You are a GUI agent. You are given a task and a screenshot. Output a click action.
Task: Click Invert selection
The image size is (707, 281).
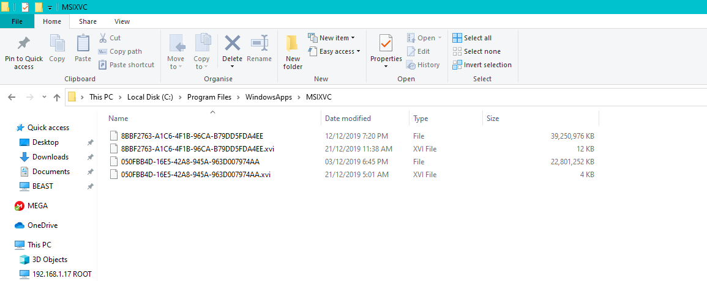pyautogui.click(x=482, y=65)
